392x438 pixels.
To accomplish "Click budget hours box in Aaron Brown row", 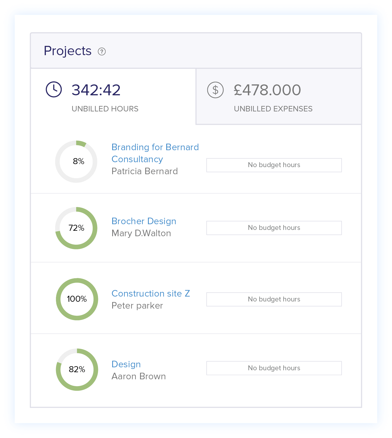I will [274, 368].
